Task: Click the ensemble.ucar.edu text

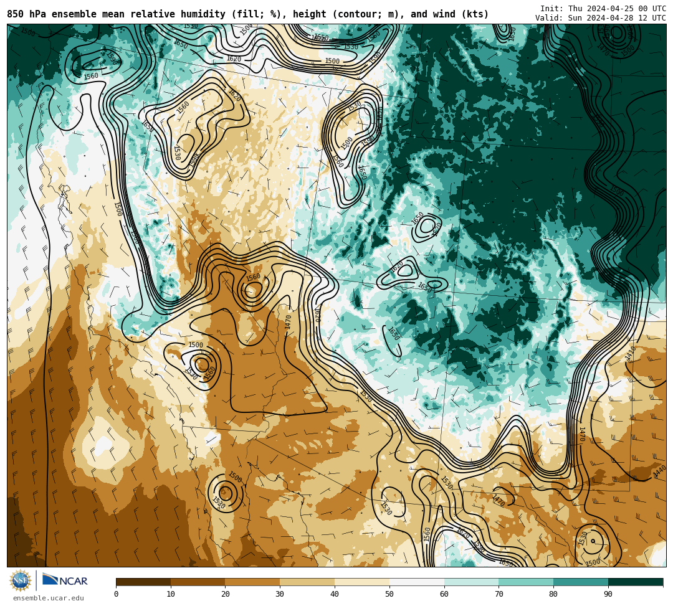Action: click(49, 598)
